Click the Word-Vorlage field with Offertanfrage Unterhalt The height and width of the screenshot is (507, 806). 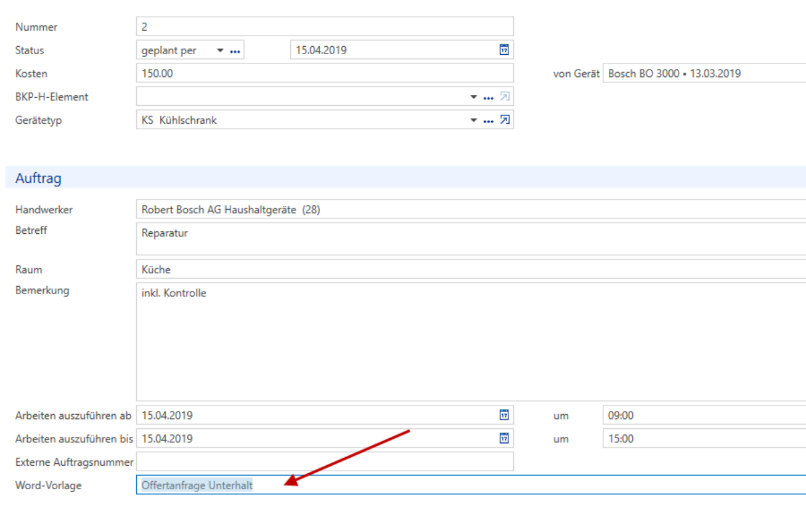(471, 485)
